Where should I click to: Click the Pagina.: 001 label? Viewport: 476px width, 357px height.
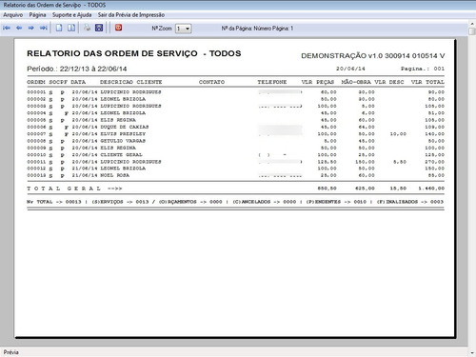pyautogui.click(x=423, y=69)
